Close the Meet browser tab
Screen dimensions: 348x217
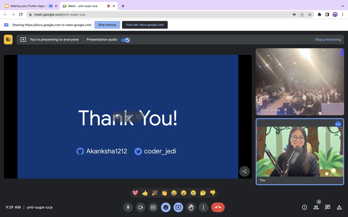click(x=114, y=6)
